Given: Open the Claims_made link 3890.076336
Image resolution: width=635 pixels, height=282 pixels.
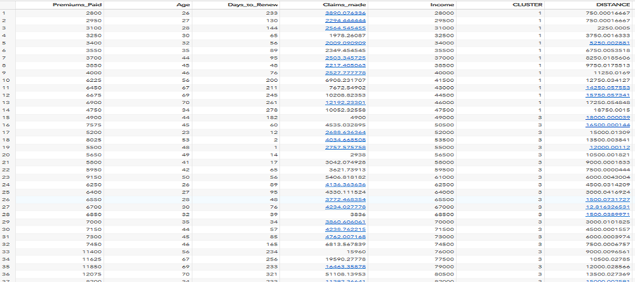Looking at the screenshot, I should tap(345, 13).
